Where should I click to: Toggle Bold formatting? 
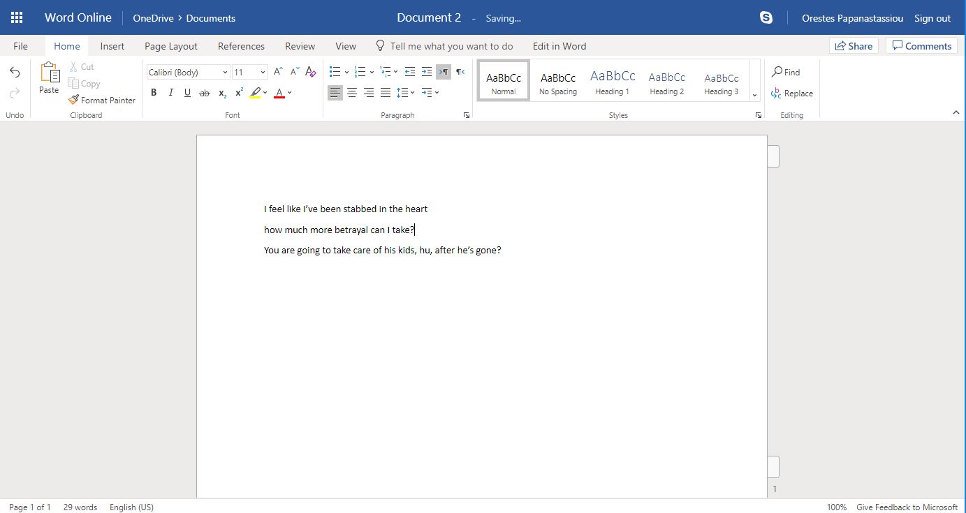[154, 93]
